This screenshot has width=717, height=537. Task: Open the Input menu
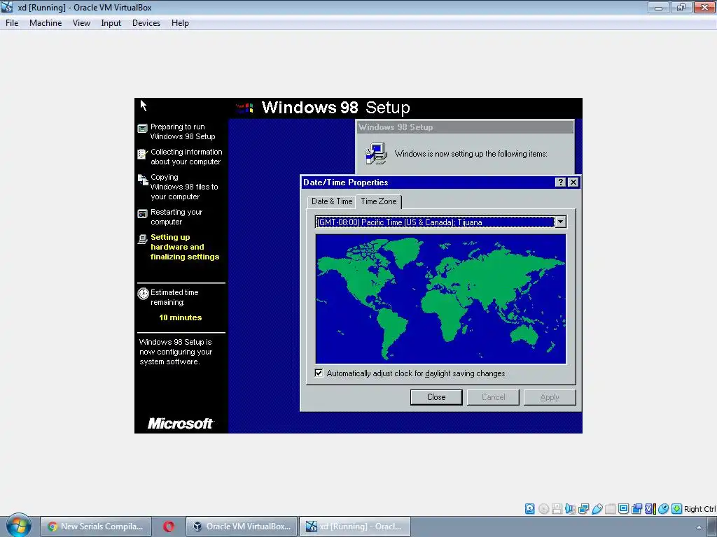(x=111, y=23)
